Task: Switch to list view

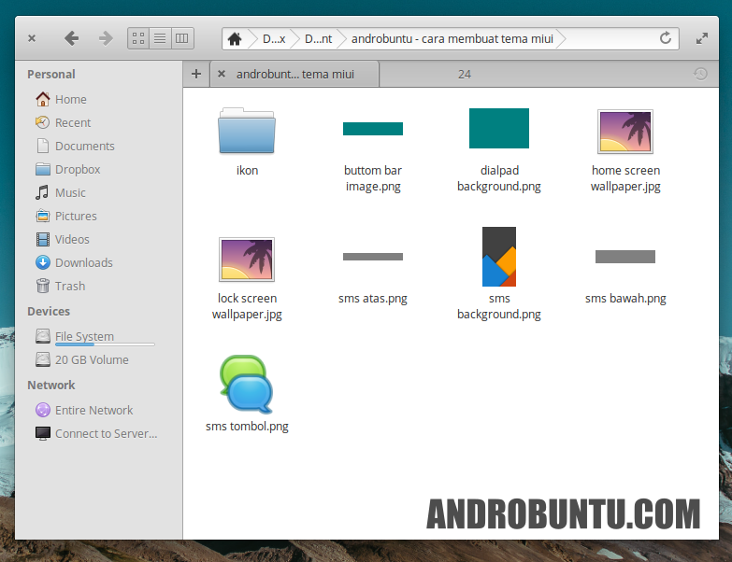Action: point(160,38)
